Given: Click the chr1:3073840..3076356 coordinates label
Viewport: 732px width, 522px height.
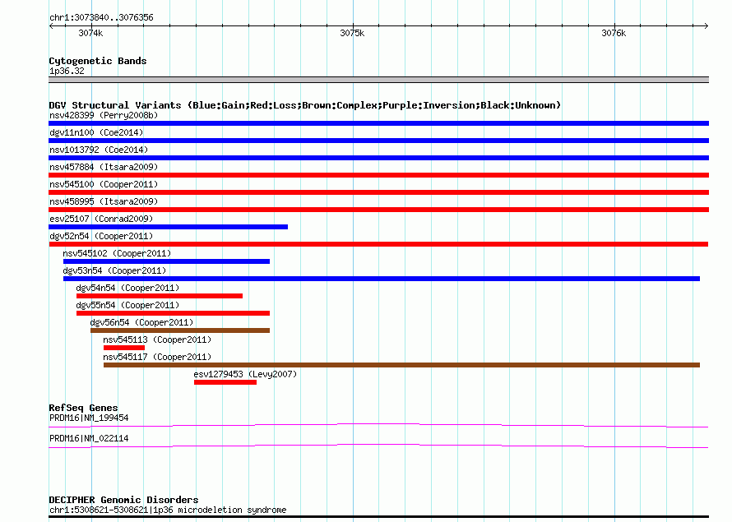Looking at the screenshot, I should pos(101,17).
